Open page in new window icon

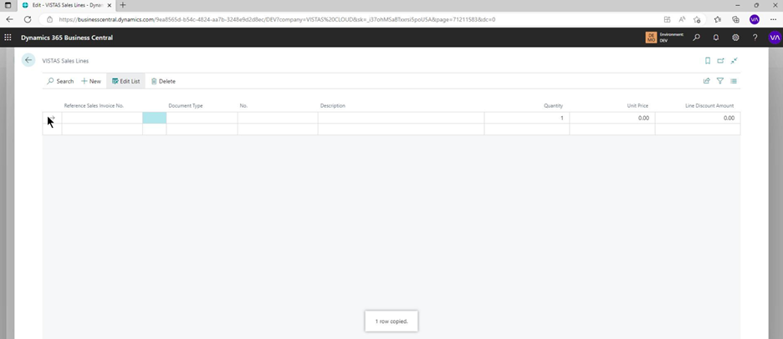point(720,61)
